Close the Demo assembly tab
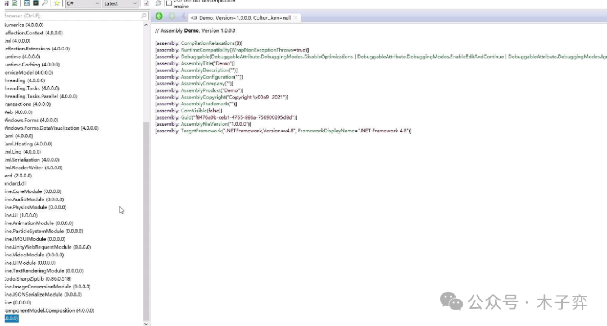 coord(296,18)
